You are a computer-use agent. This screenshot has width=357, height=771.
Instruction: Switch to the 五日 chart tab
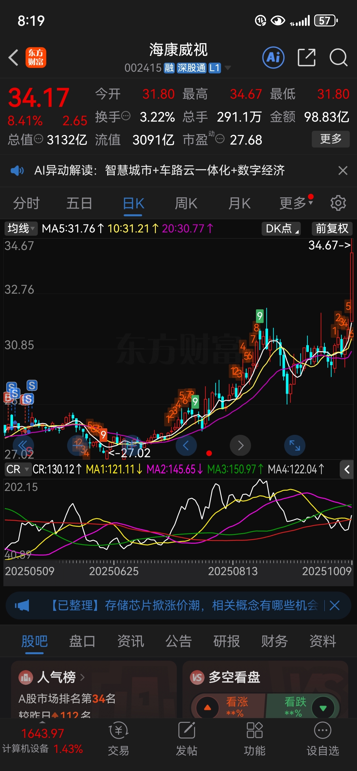[79, 204]
